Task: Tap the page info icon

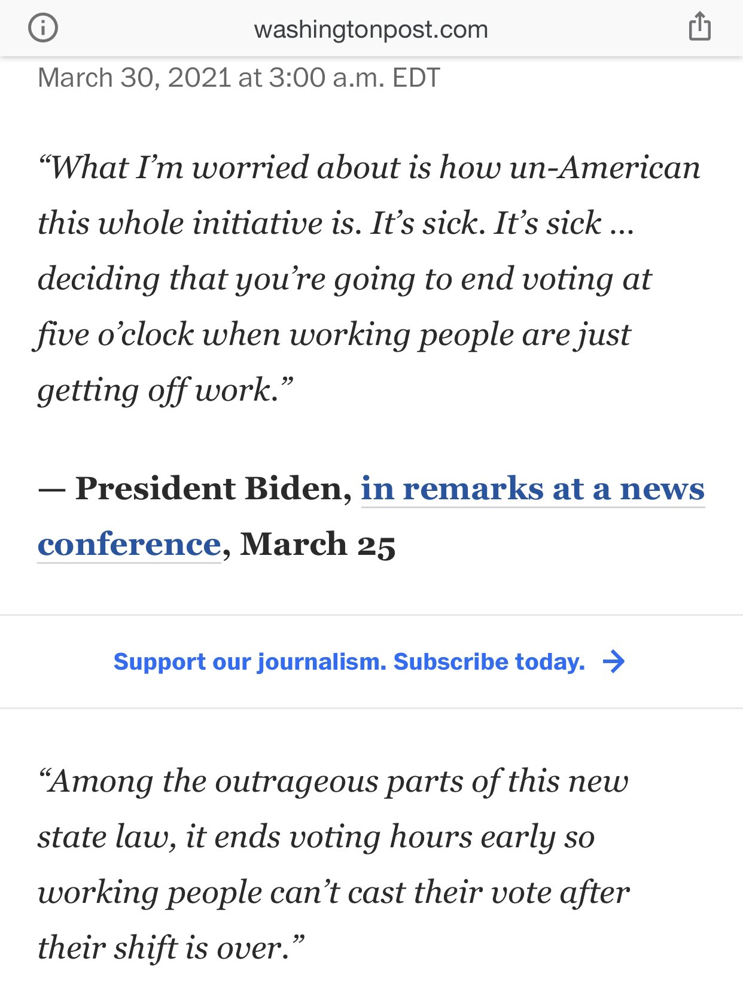Action: click(x=43, y=28)
